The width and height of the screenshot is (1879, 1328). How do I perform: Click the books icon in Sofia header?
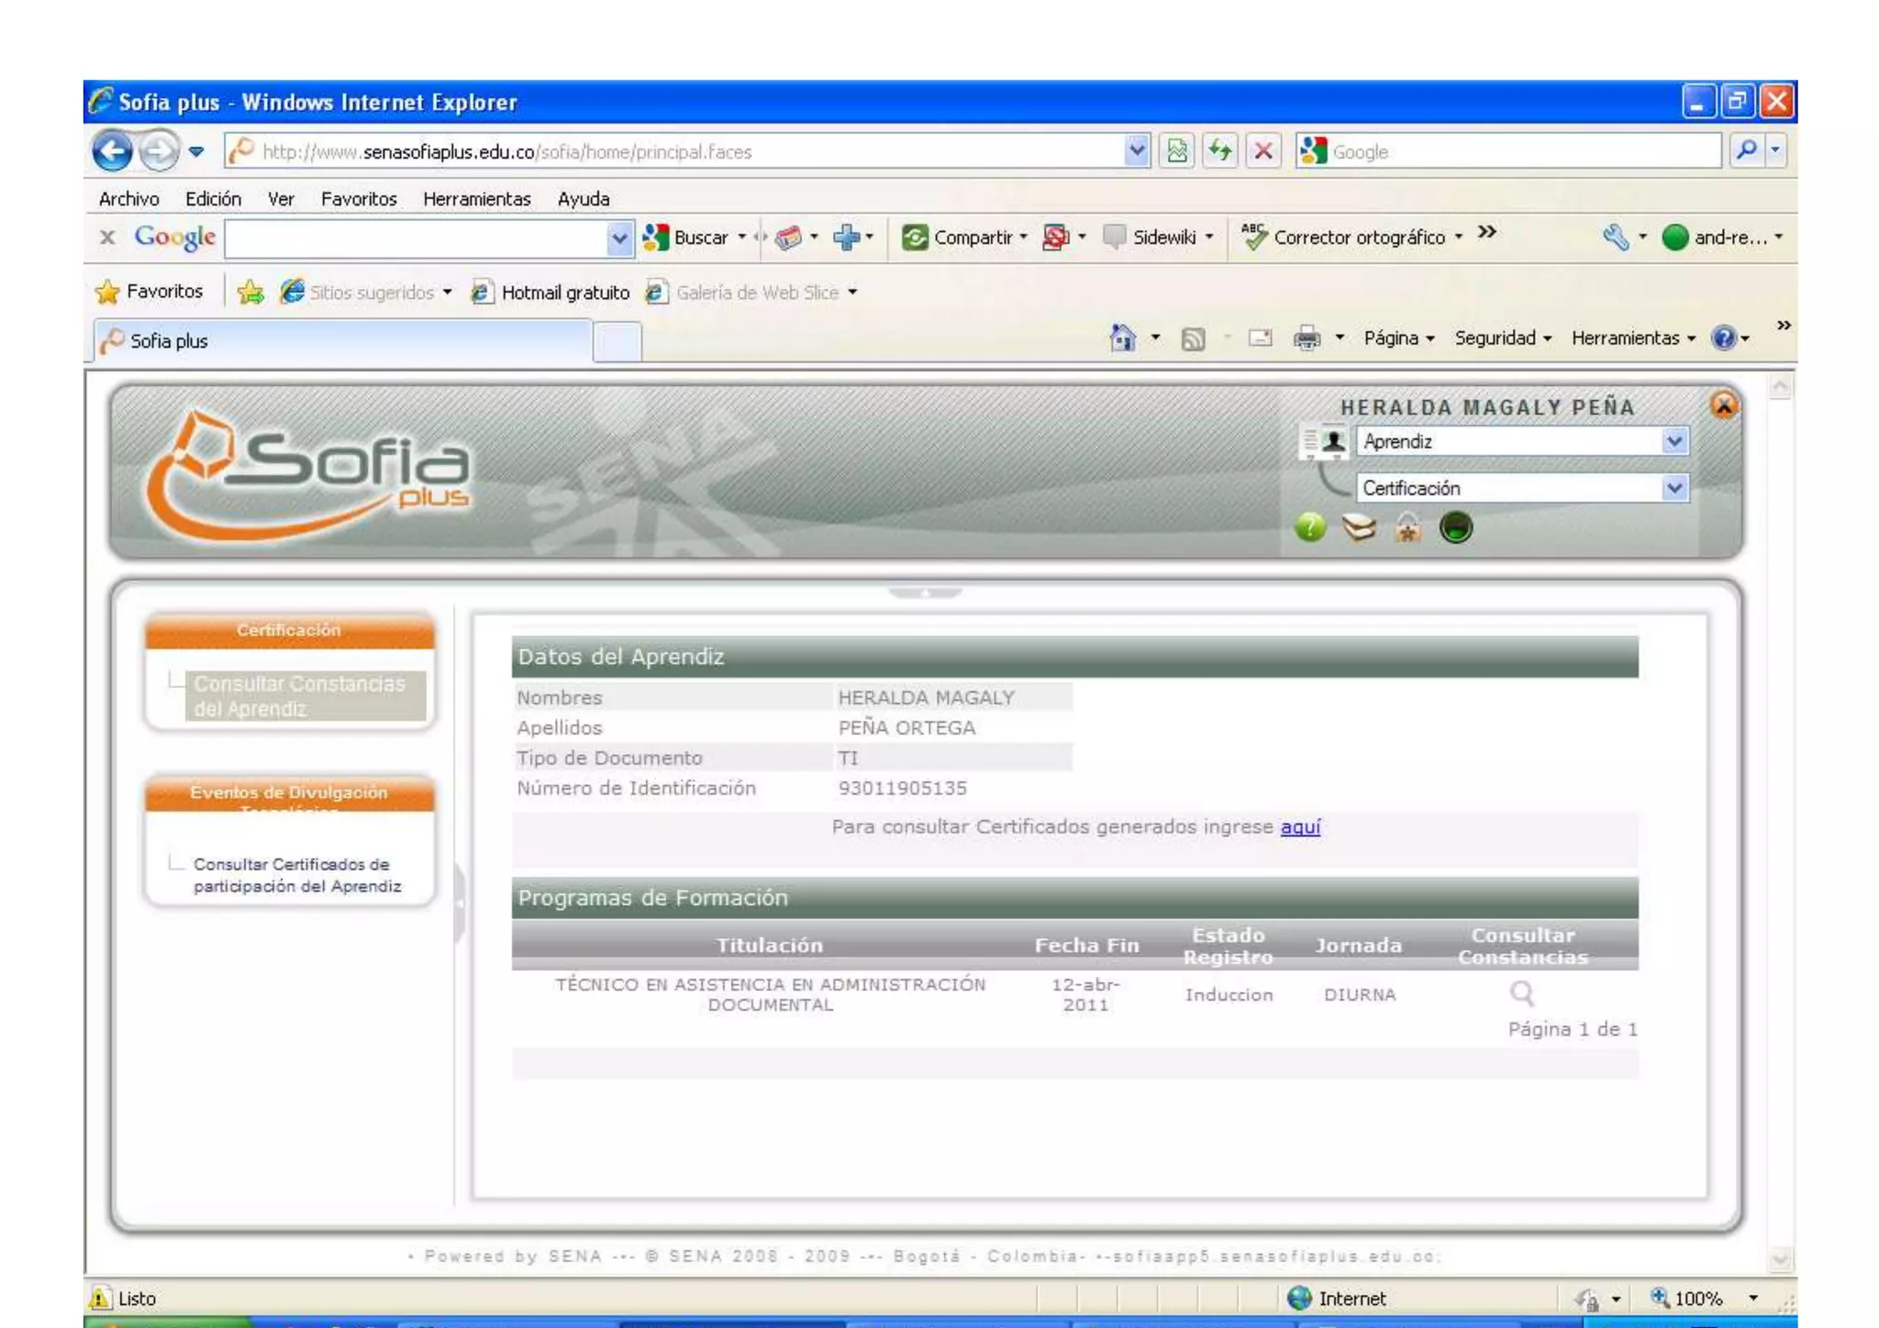[x=1359, y=527]
